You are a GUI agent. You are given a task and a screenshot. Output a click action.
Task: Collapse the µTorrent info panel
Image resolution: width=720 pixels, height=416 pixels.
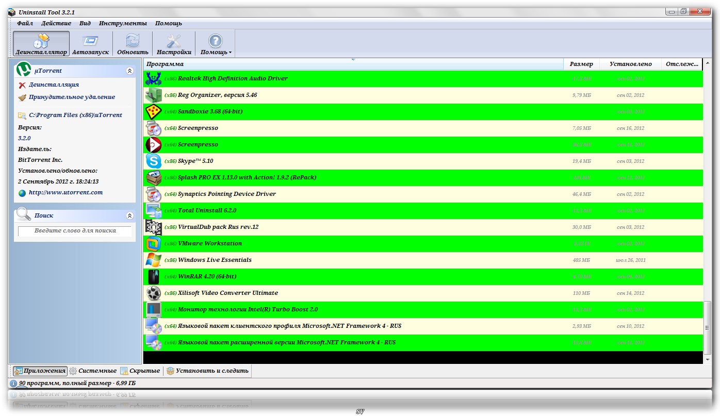pyautogui.click(x=129, y=71)
